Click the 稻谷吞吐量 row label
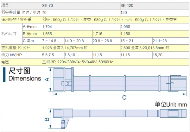 click(x=21, y=12)
